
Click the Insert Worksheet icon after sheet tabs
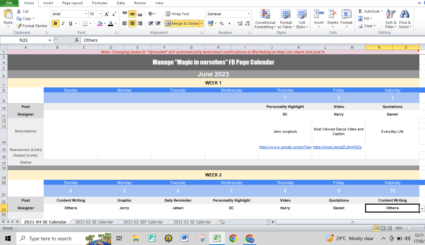click(222, 222)
